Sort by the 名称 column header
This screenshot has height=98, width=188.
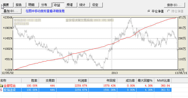pos(11,81)
